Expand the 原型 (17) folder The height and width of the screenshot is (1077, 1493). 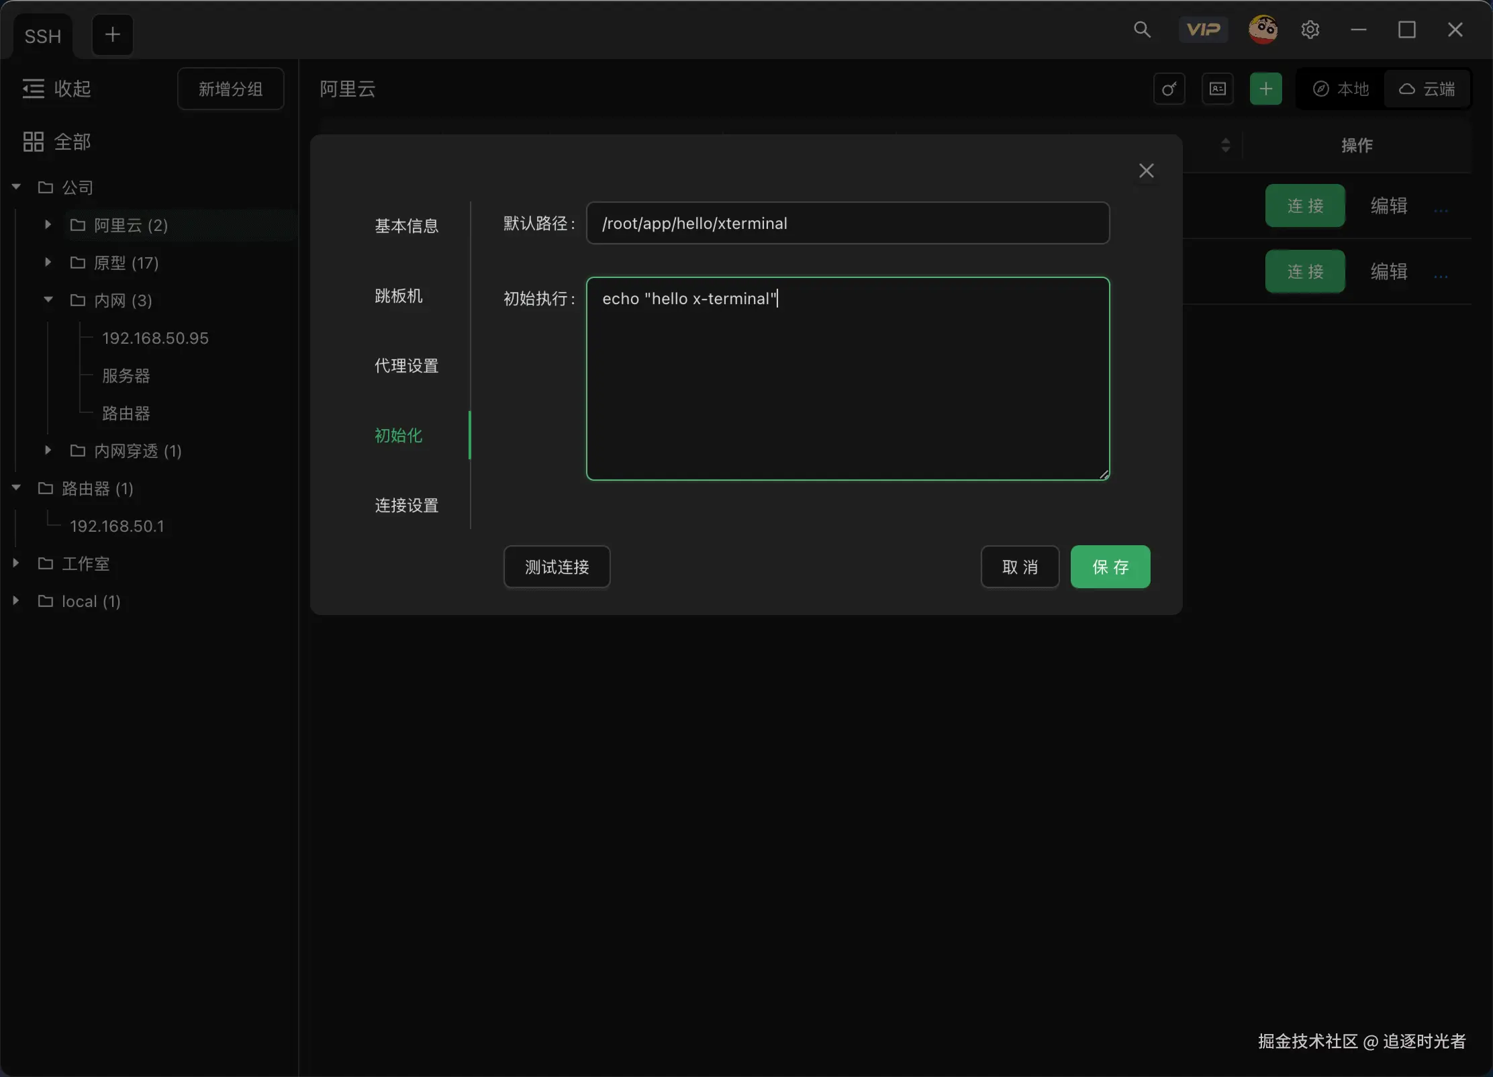[48, 263]
